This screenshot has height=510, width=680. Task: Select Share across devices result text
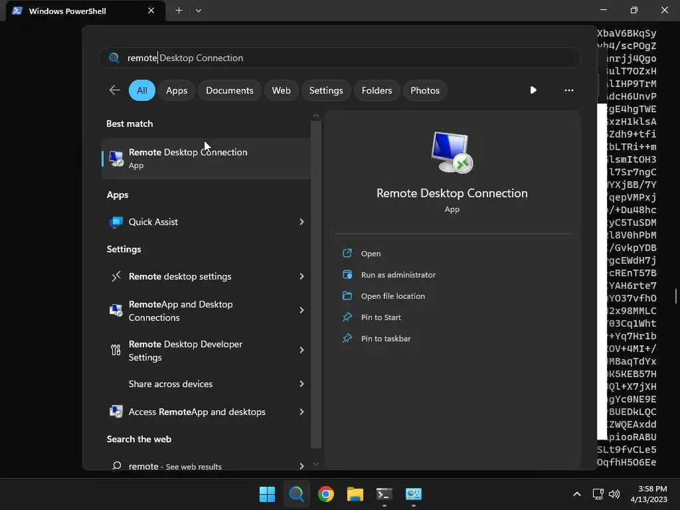[171, 384]
